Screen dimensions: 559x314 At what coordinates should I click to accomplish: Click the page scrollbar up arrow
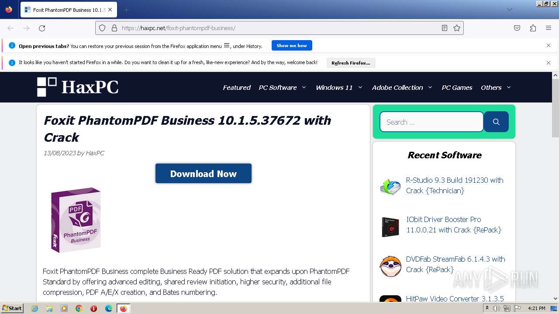click(556, 75)
